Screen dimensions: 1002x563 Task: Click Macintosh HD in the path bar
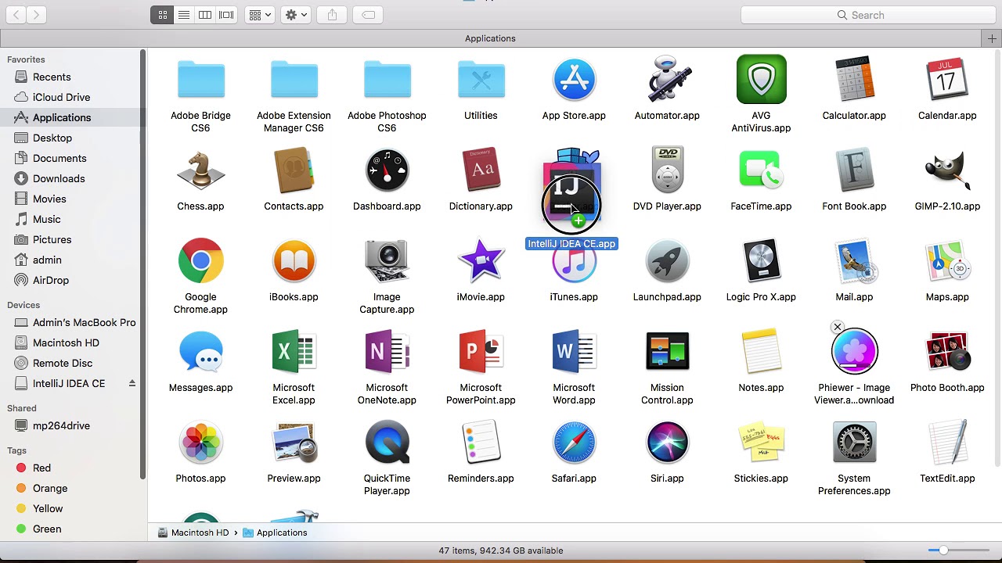click(x=193, y=533)
